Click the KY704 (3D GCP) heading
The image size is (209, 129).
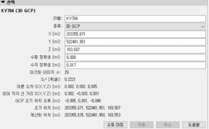(18, 11)
